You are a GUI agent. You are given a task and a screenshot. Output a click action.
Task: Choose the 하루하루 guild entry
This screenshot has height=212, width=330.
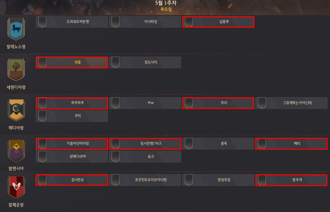72,103
